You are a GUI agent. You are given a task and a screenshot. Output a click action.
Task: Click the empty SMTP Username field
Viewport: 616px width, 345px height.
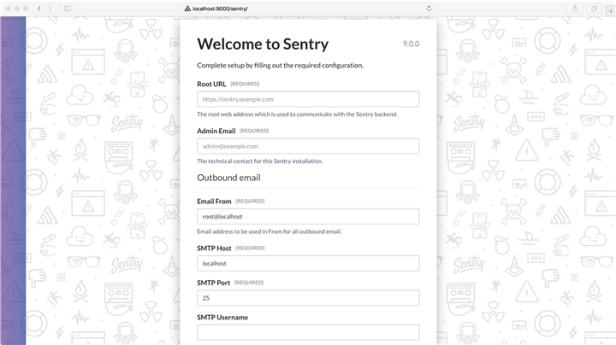click(x=308, y=332)
